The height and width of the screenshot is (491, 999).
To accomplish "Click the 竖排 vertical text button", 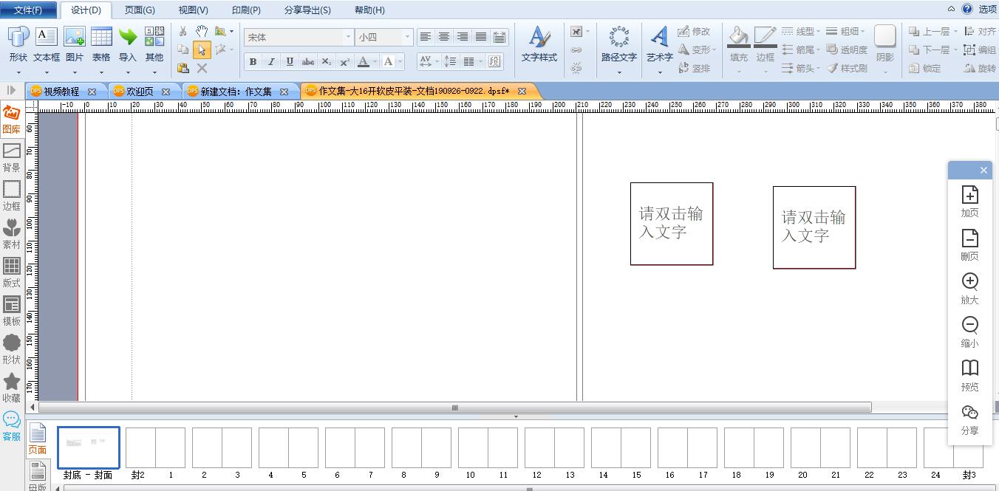I will tap(694, 68).
